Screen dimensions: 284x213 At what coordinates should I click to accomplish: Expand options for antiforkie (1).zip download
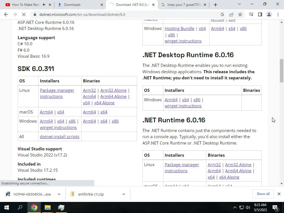point(124,194)
